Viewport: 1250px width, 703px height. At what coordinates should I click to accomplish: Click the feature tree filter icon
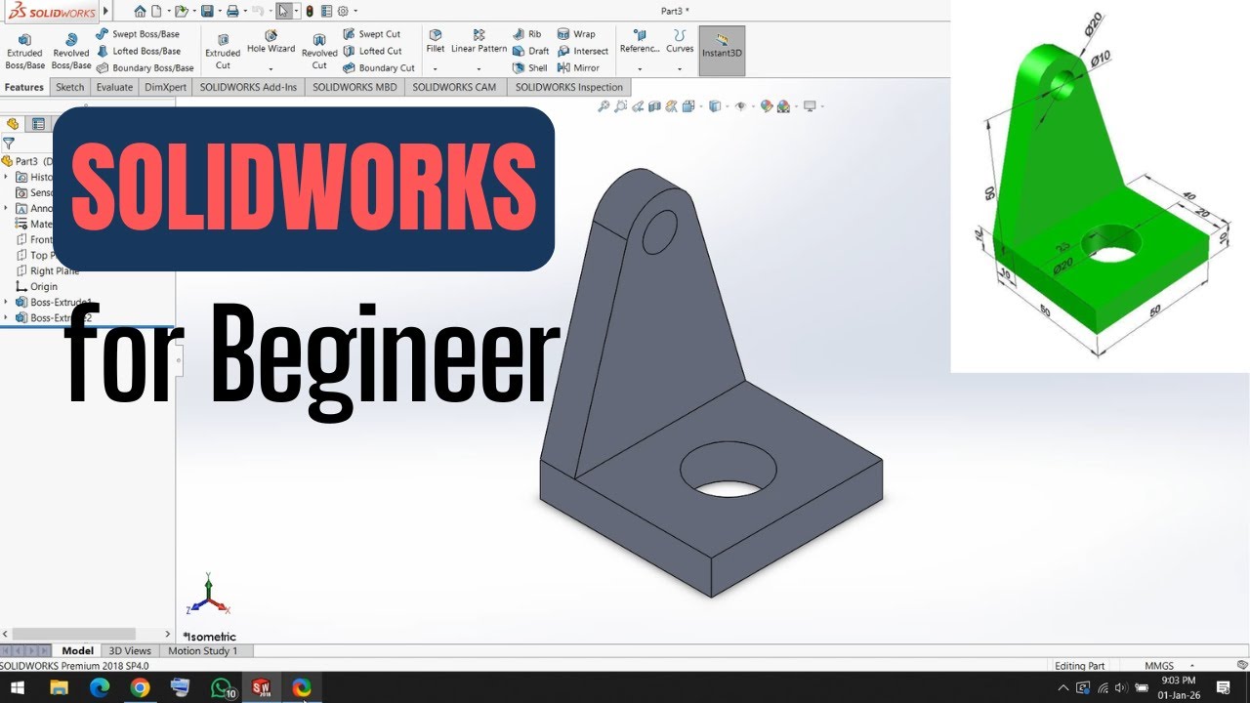coord(9,144)
